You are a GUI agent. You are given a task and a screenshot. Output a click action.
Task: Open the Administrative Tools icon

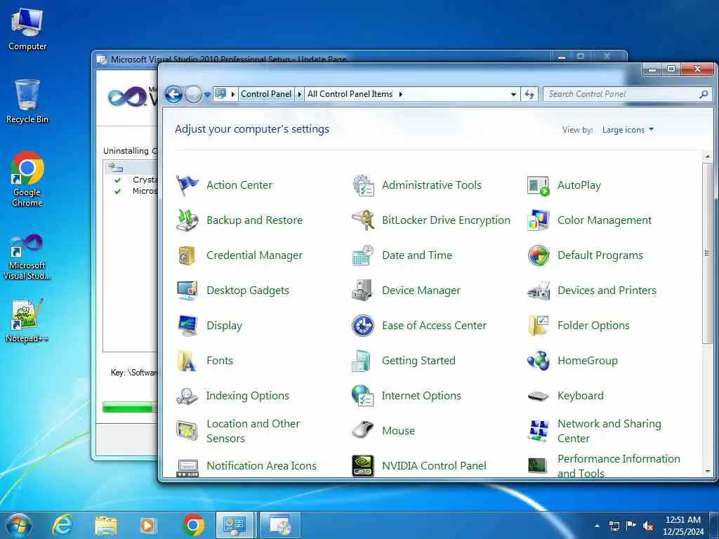[363, 185]
